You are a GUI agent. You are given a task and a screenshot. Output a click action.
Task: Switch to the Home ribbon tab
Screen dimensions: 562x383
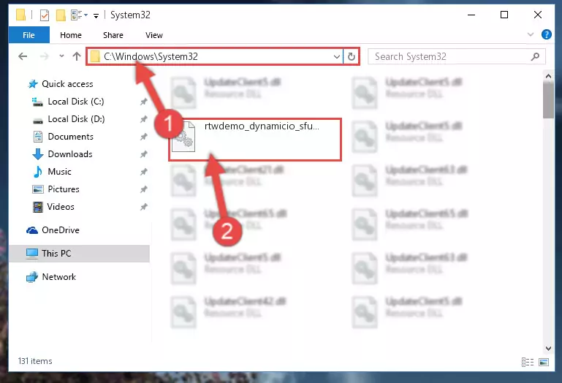click(x=71, y=35)
